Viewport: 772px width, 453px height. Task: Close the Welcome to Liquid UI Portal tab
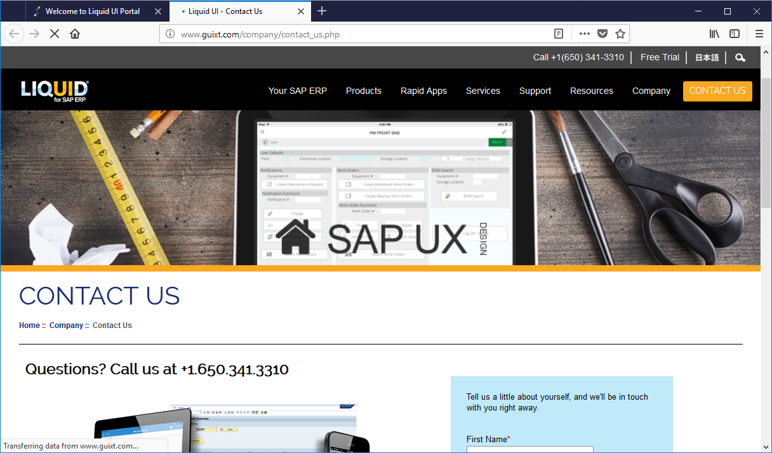click(x=158, y=11)
